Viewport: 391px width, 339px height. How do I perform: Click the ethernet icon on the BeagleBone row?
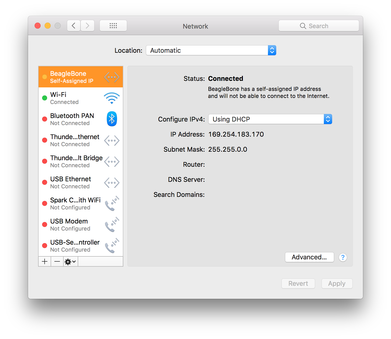click(x=112, y=77)
